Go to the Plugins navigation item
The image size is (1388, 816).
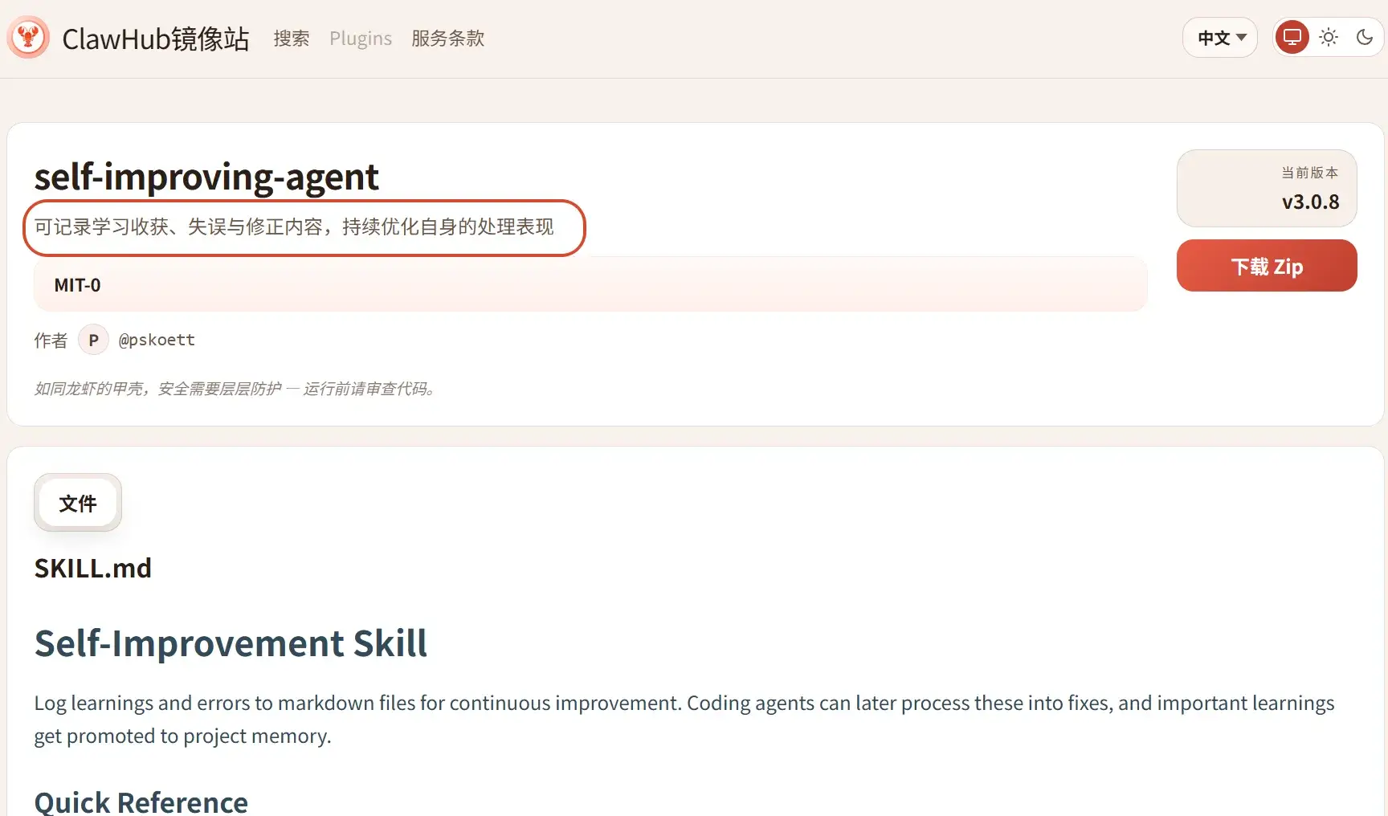(x=361, y=39)
